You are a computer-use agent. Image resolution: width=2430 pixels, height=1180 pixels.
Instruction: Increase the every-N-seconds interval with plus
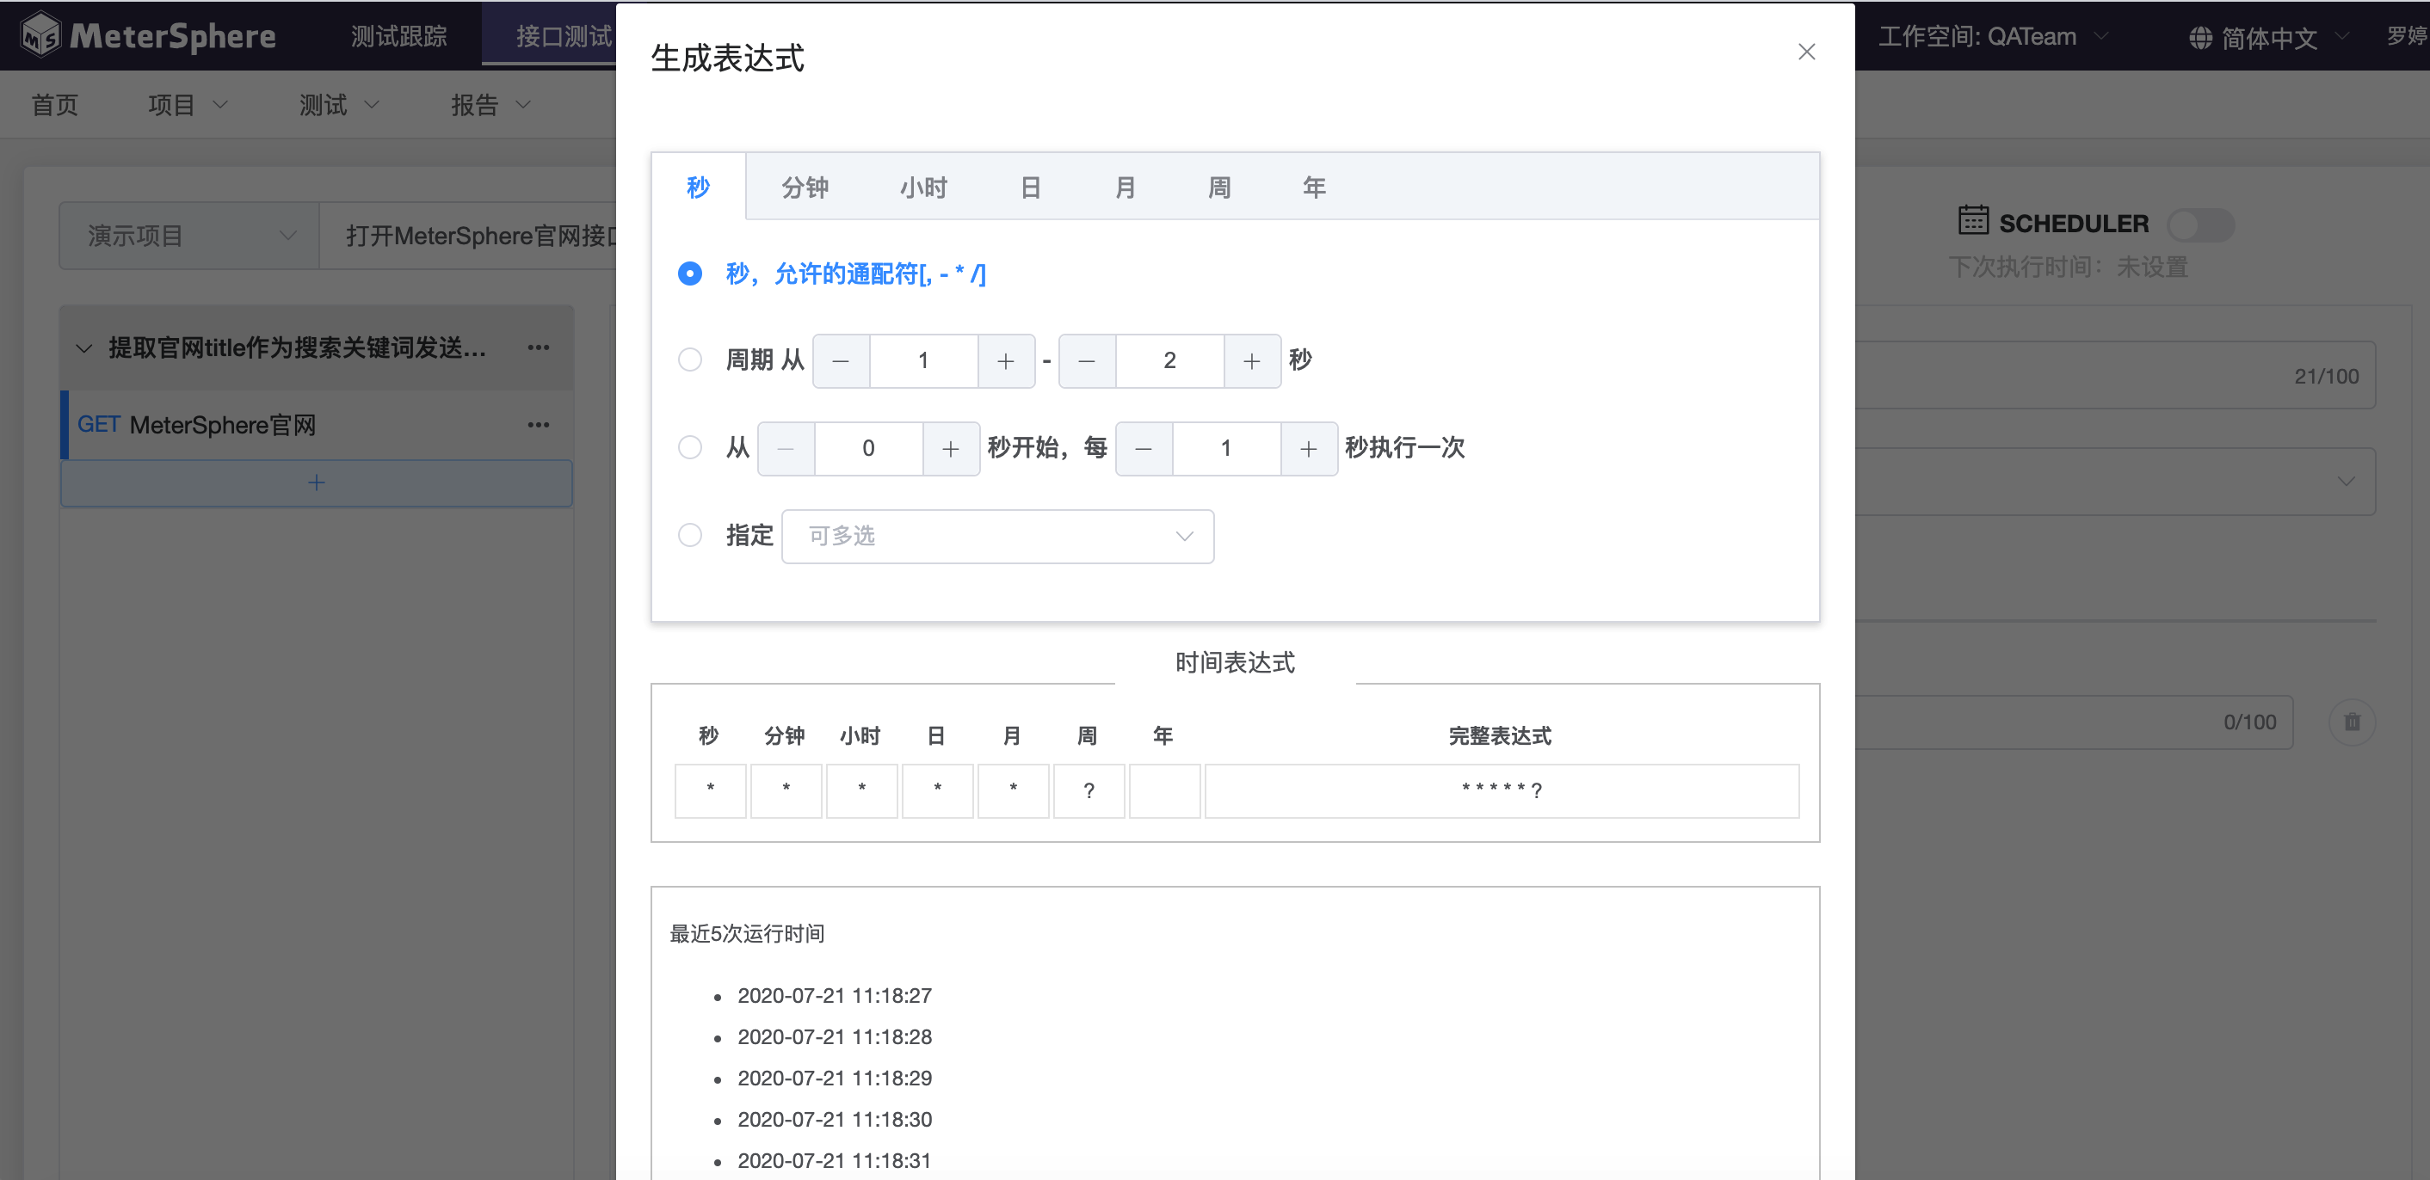point(1309,450)
